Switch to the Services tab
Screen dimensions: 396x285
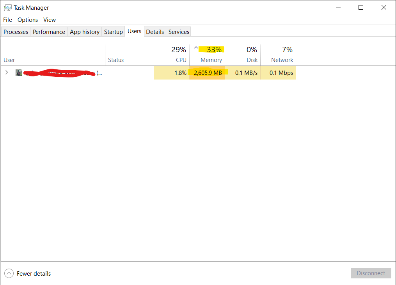coord(178,32)
